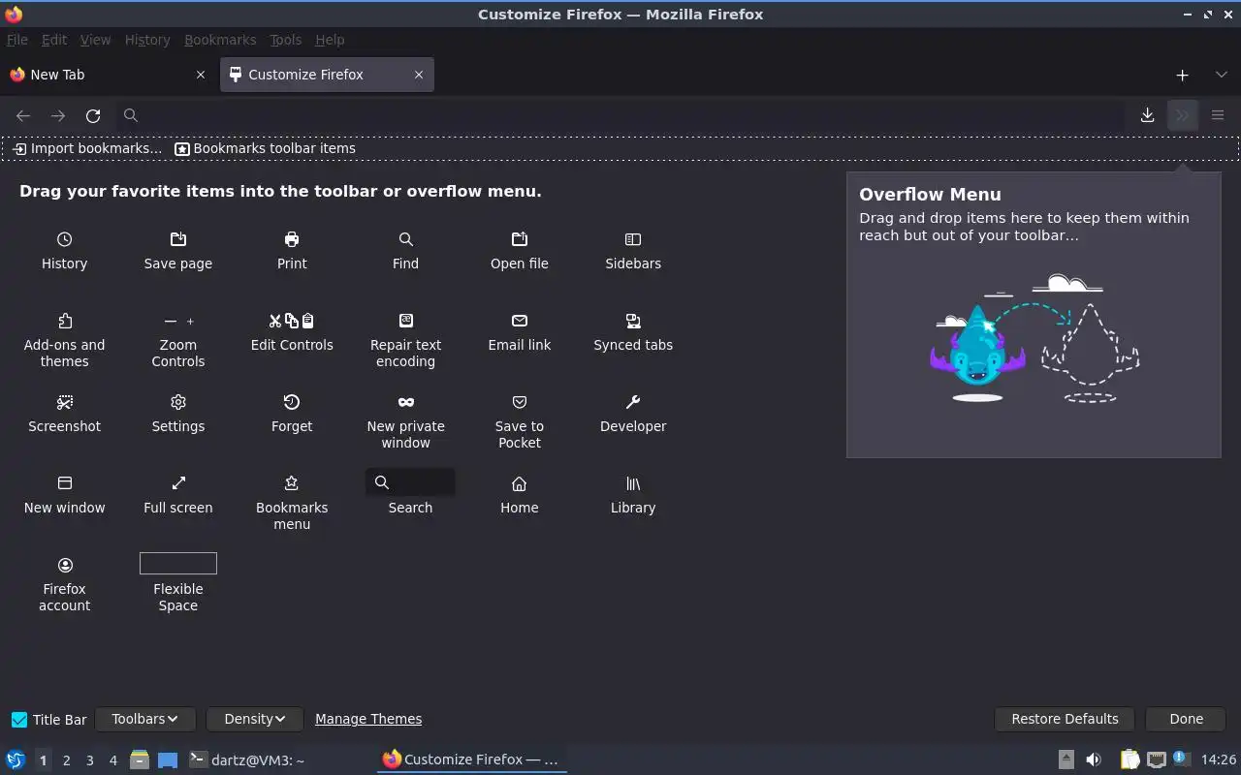Click the Add-ons and themes puzzle icon

[64, 321]
